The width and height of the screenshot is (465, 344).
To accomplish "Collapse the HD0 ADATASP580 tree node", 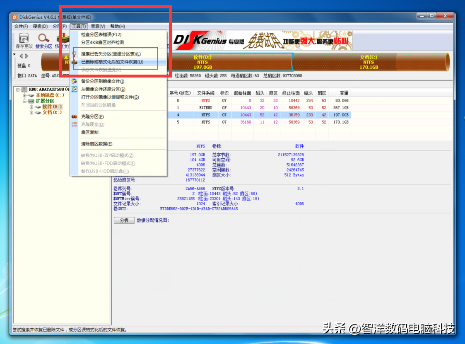I will coord(18,90).
